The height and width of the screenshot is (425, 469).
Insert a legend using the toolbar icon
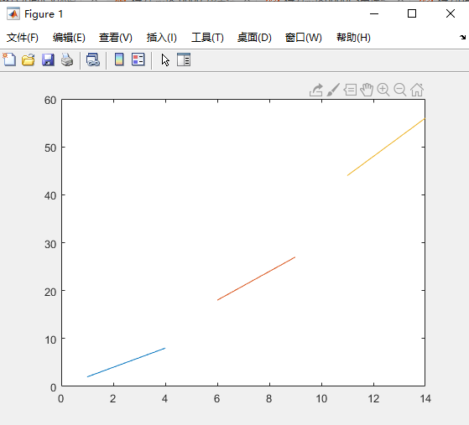tap(138, 60)
